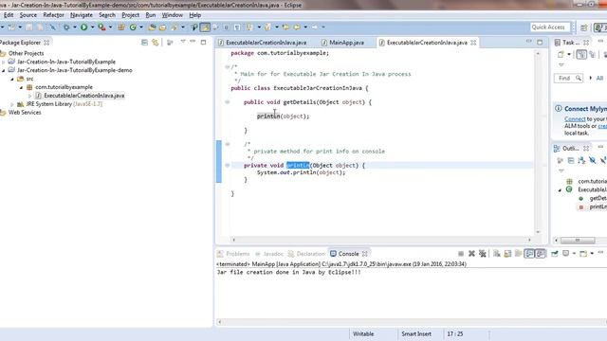Viewport: 607px width, 341px height.
Task: Toggle Scroll Lock in Console toolbar
Action: (x=507, y=254)
